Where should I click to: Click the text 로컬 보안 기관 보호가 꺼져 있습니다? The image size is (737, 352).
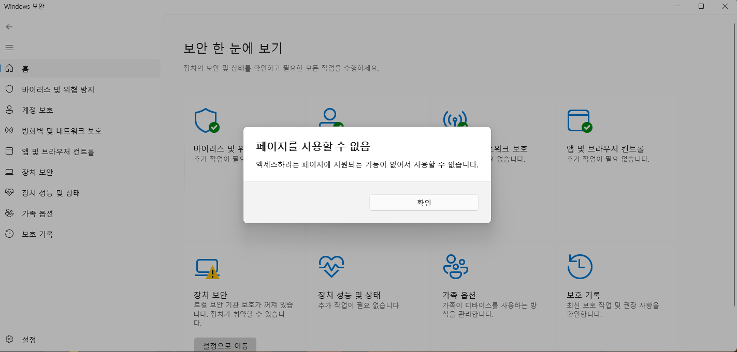[x=243, y=314]
